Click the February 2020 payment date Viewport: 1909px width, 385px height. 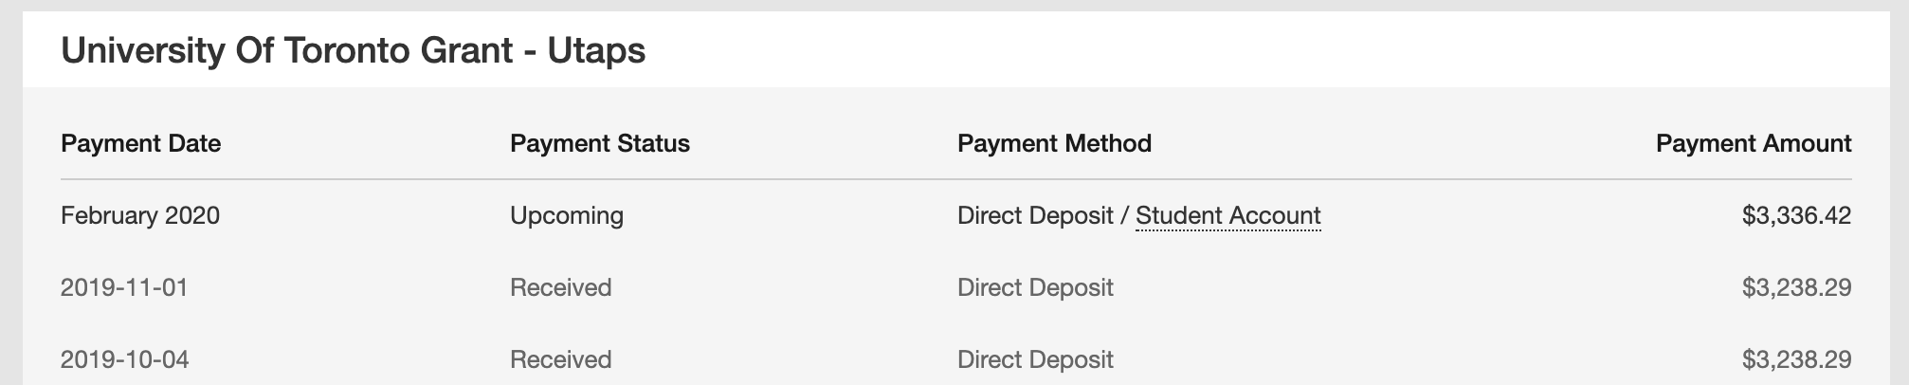coord(139,216)
